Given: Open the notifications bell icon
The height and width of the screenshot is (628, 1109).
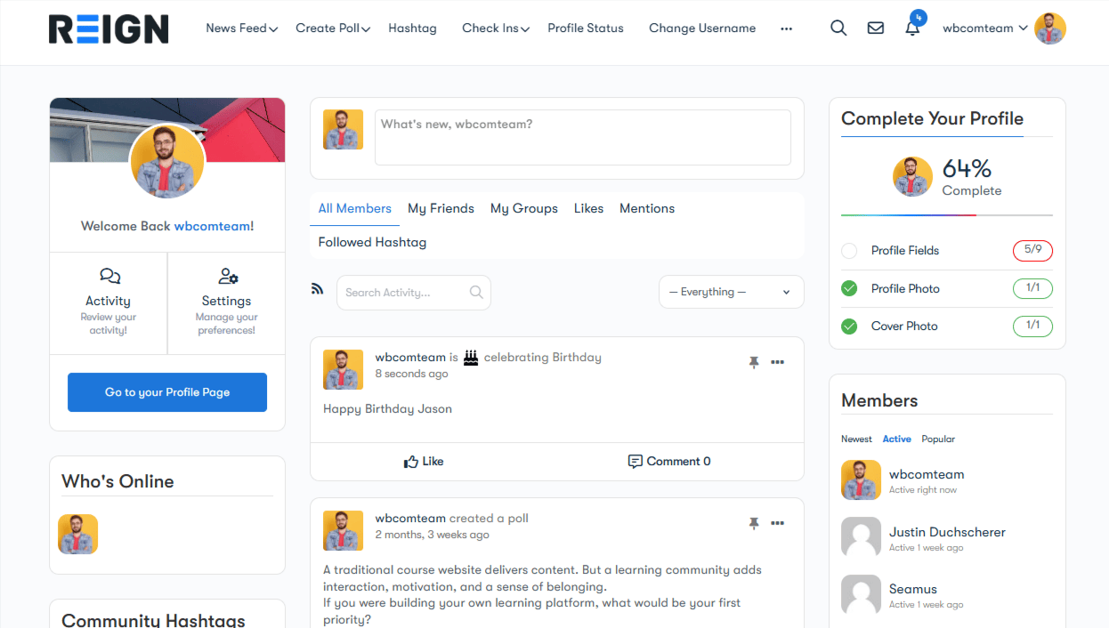Looking at the screenshot, I should 912,28.
